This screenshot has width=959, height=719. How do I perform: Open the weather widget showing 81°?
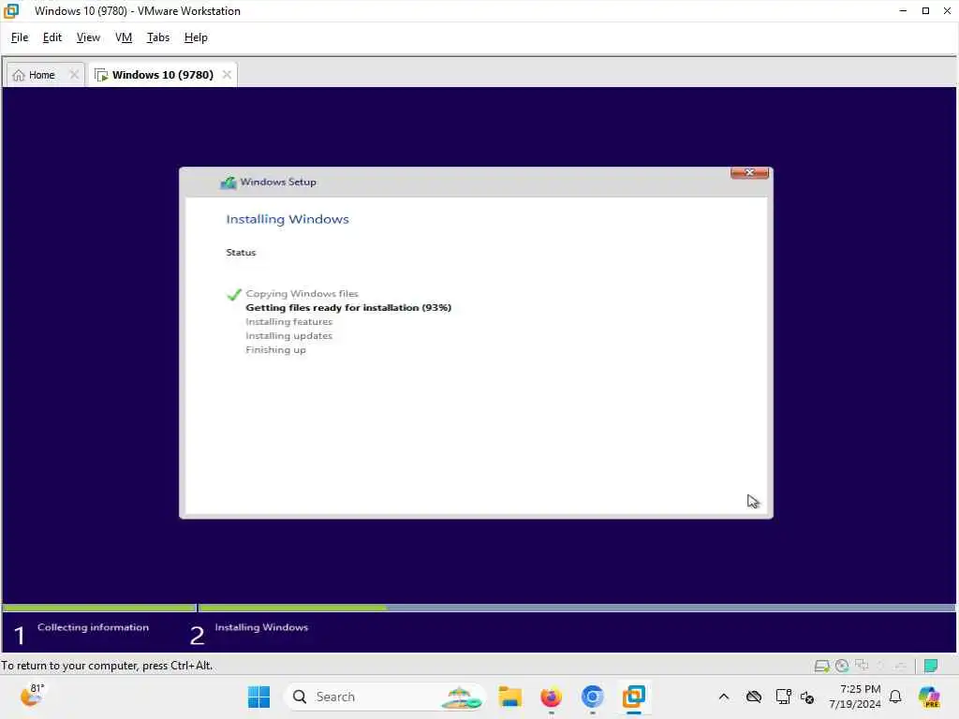(x=32, y=696)
